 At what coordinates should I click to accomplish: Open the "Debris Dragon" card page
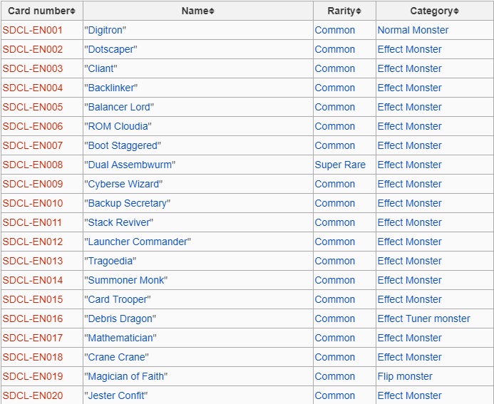pos(120,318)
